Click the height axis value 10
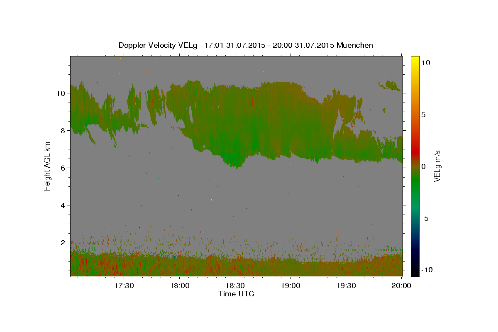Screen dimensions: 498x332 click(61, 93)
